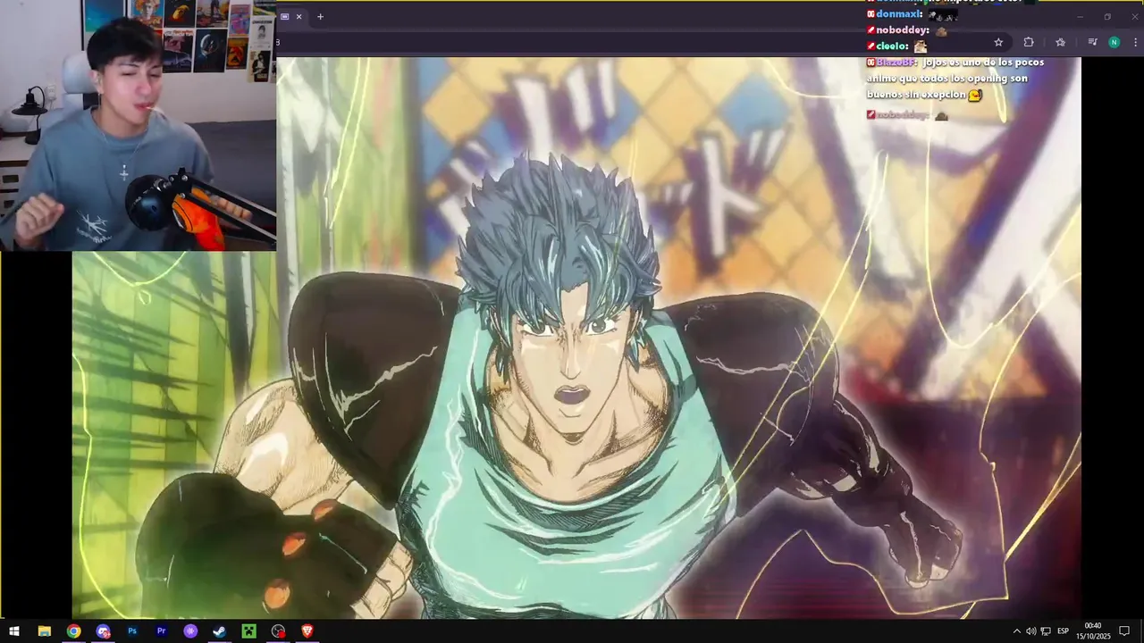Click the anime video player
Screen dimensions: 1144x643
pyautogui.click(x=576, y=339)
